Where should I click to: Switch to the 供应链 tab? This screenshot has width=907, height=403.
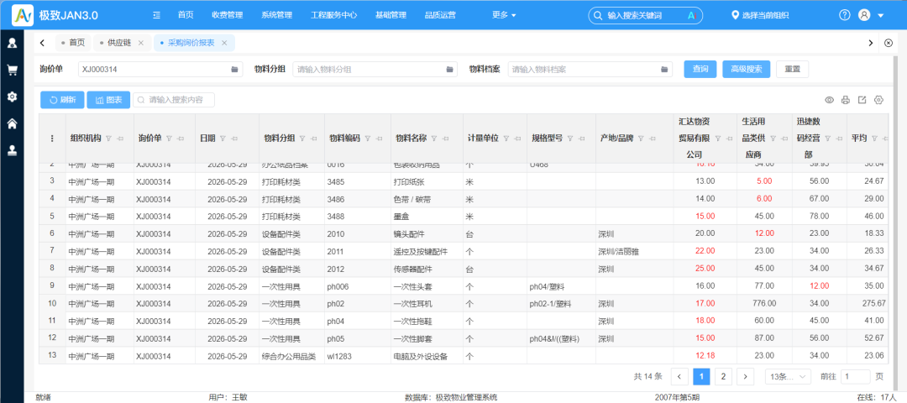click(x=119, y=43)
